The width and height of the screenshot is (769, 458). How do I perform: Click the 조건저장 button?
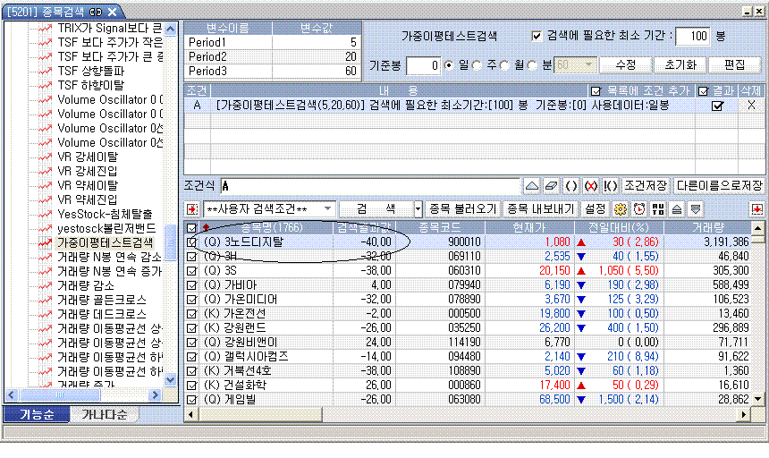(x=646, y=185)
